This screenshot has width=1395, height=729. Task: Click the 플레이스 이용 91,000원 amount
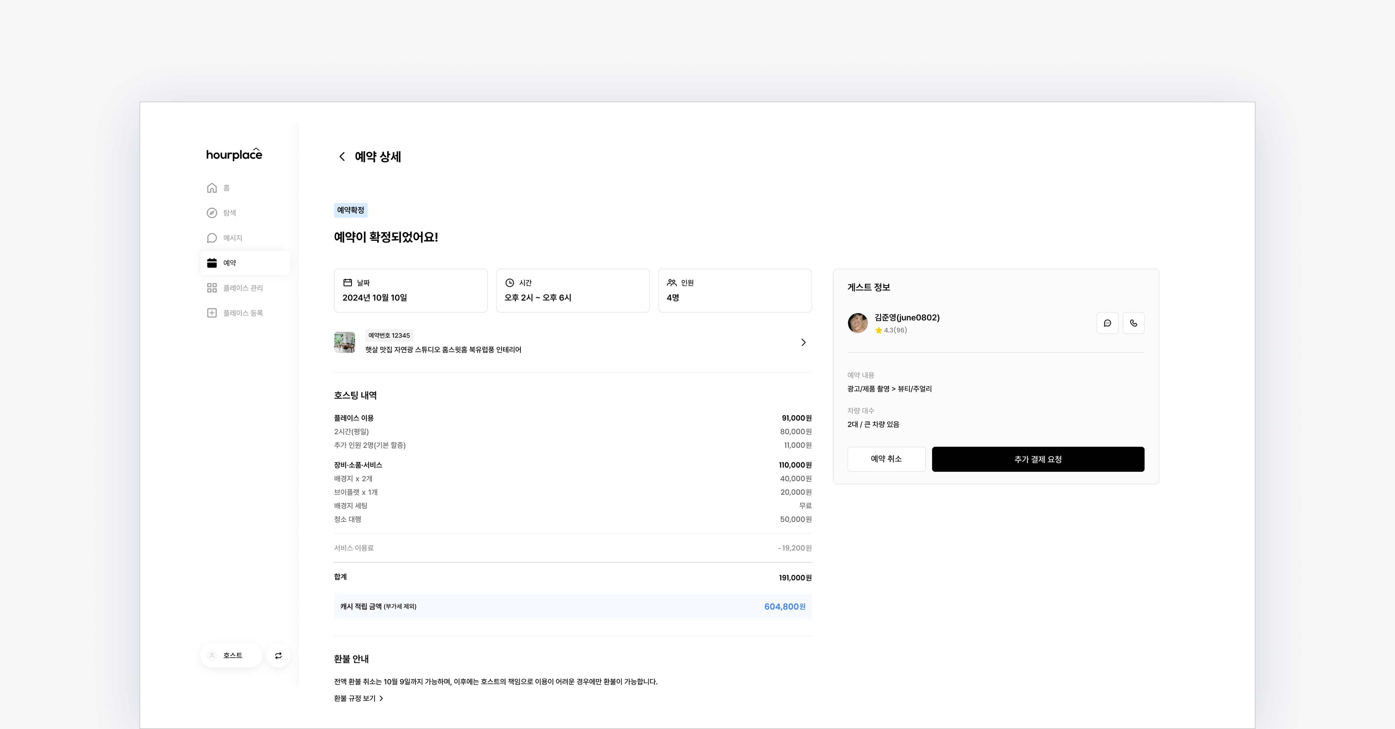[797, 418]
